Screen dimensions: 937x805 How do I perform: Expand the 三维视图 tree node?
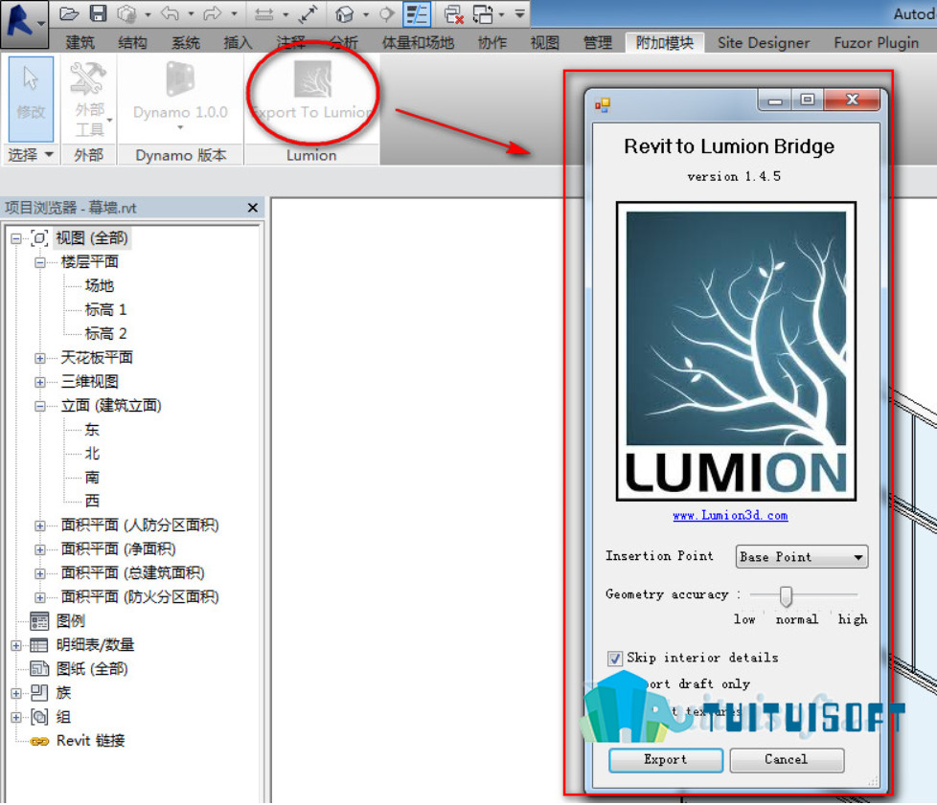(x=40, y=382)
